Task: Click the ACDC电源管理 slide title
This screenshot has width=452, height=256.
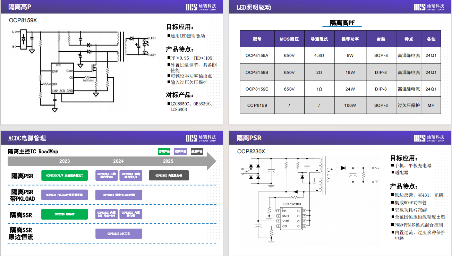Action: click(x=27, y=138)
